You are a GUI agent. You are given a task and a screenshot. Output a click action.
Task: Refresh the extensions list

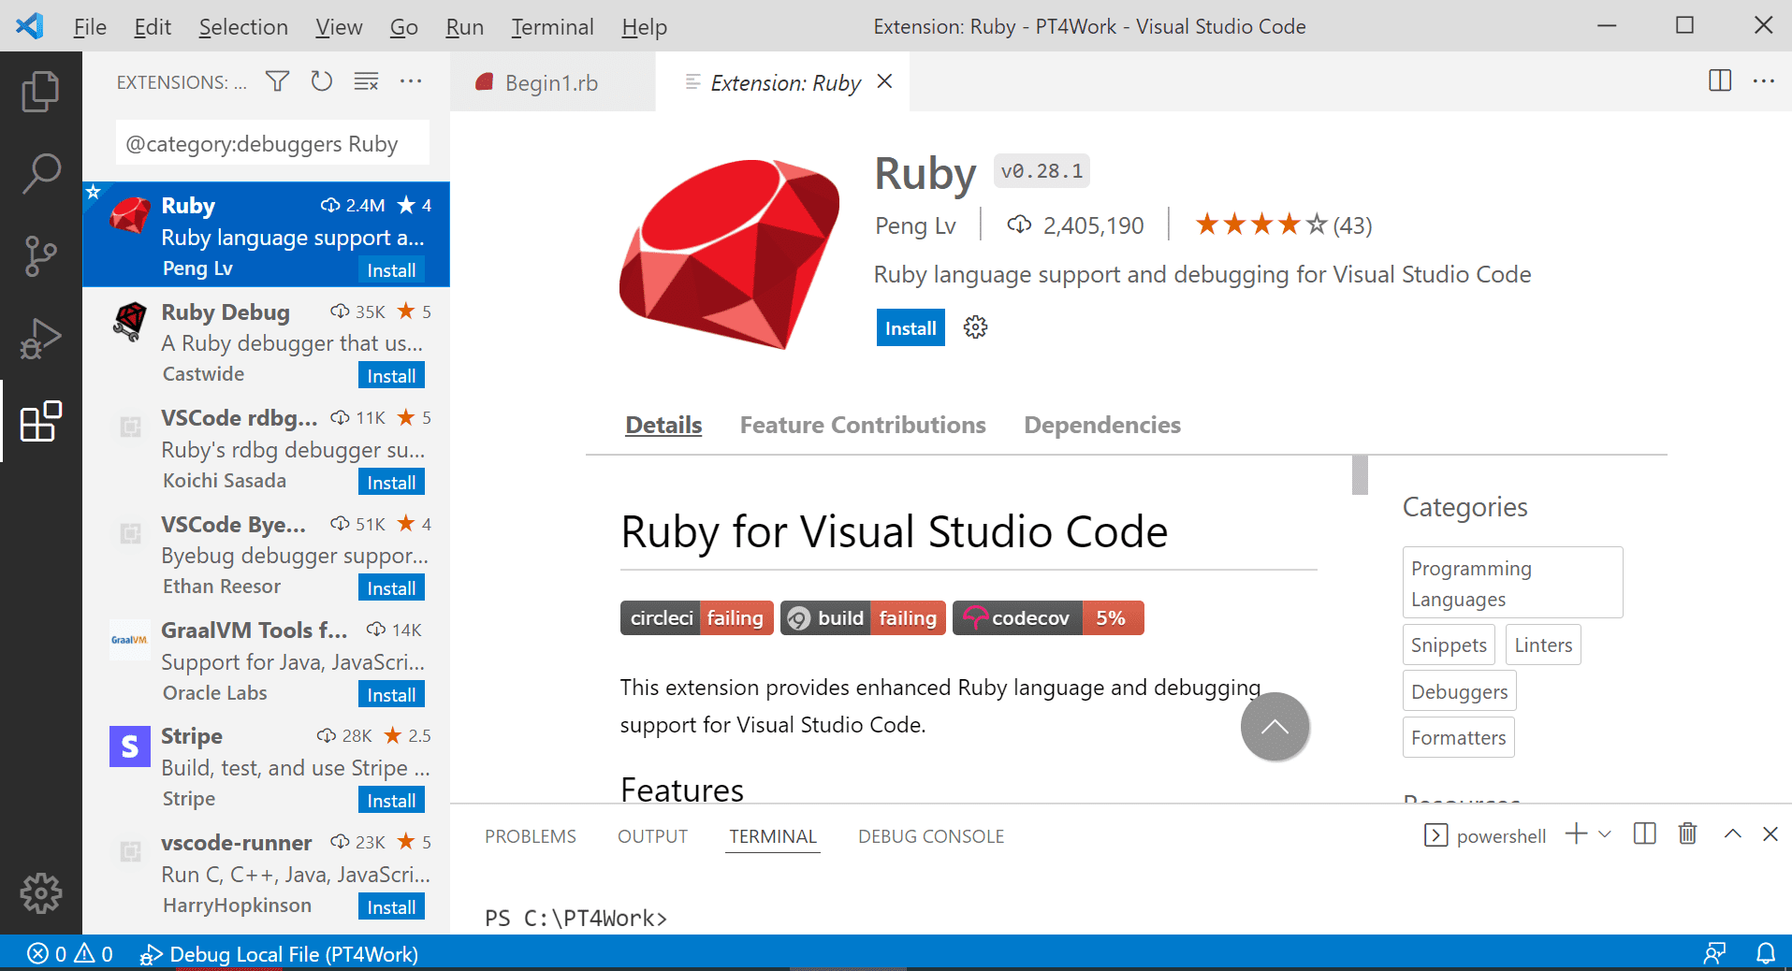click(322, 81)
